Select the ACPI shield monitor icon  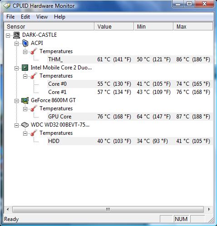(x=25, y=43)
